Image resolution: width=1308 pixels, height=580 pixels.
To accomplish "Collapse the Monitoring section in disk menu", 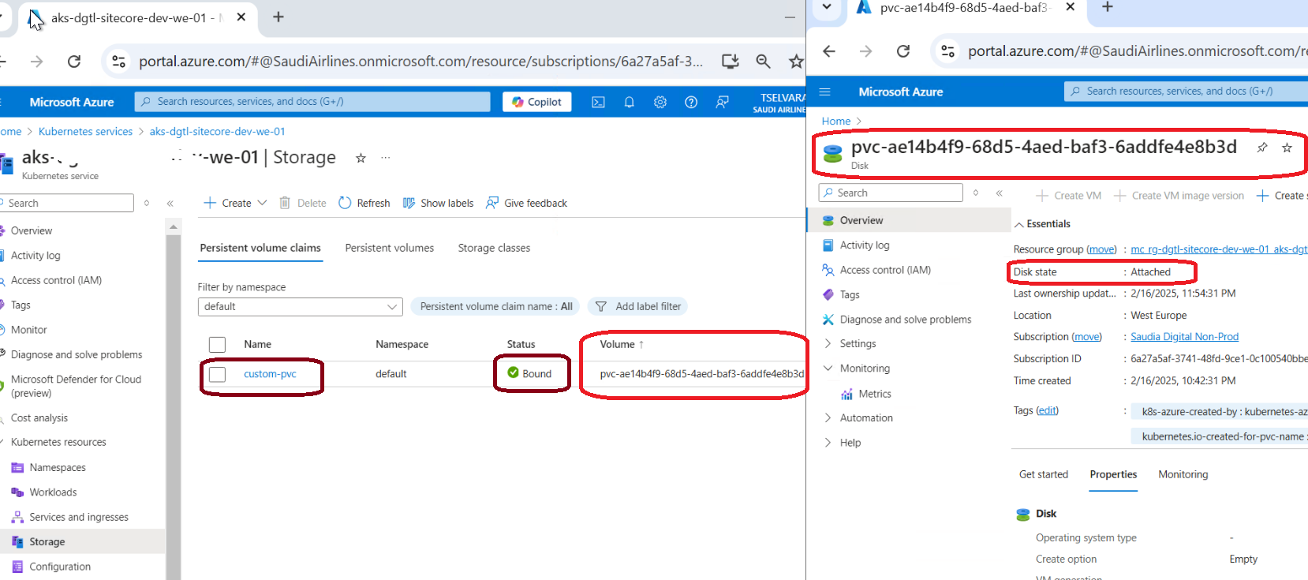I will tap(828, 369).
